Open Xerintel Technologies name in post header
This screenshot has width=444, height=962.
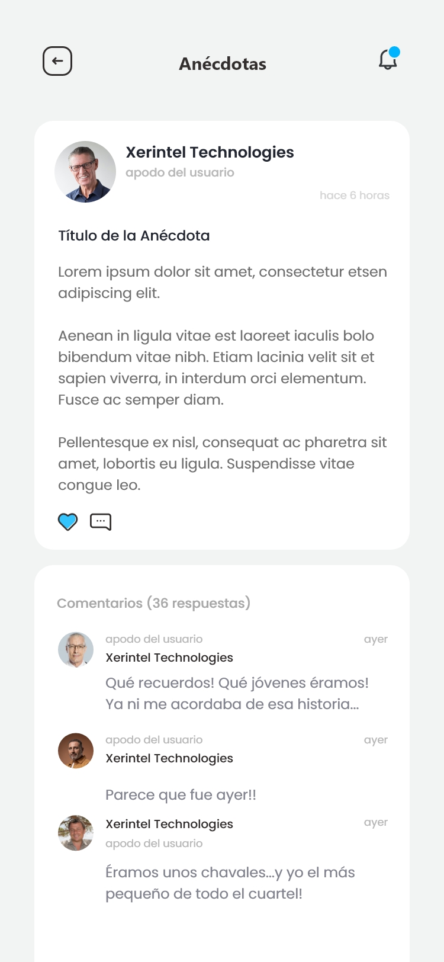click(210, 152)
